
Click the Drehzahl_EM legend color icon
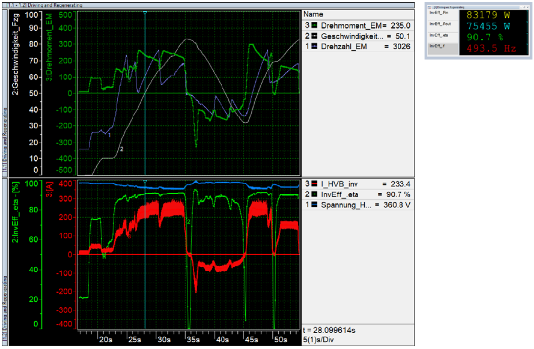(x=314, y=46)
